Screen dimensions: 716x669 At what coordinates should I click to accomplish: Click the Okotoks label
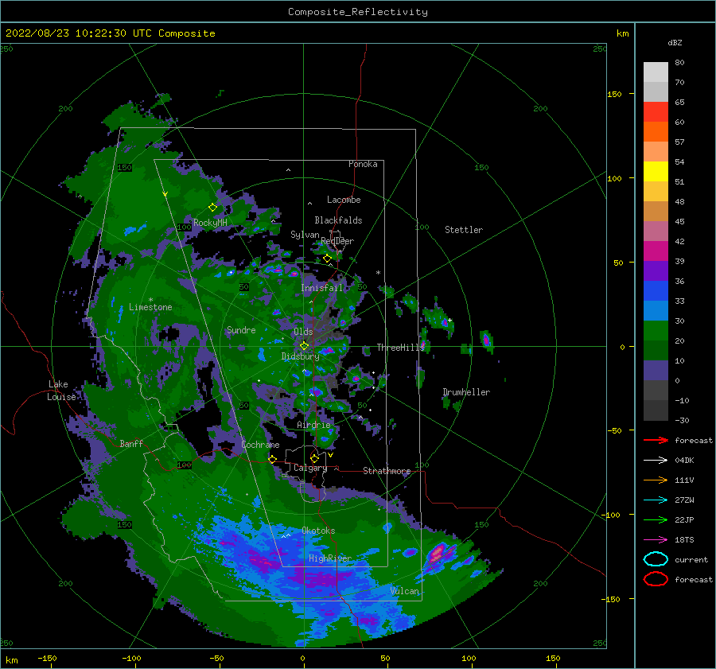(x=318, y=531)
